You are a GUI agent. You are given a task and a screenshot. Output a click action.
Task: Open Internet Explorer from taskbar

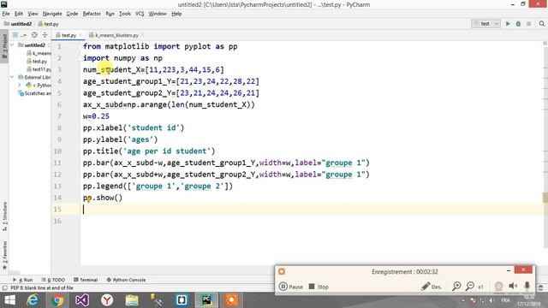33,300
